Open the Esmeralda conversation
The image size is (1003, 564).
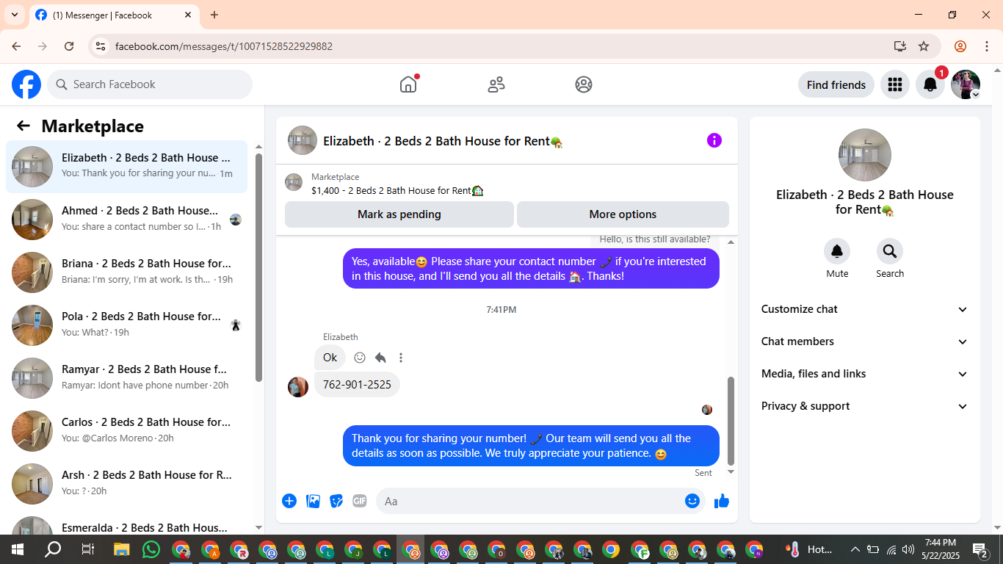127,524
